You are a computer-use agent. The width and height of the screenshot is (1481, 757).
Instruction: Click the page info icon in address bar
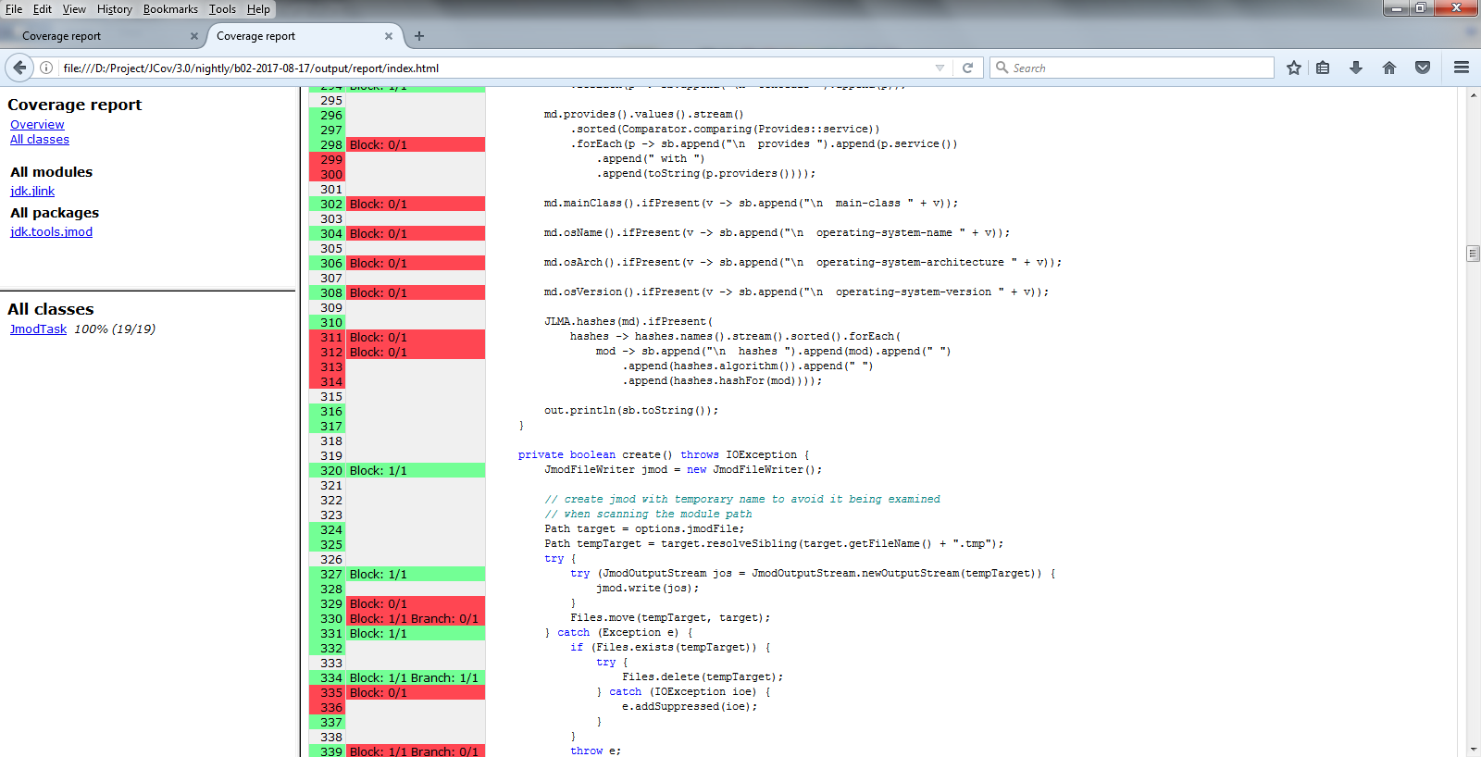[46, 68]
